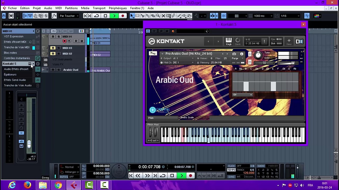Toggle the Kontakt plugin power button
The height and width of the screenshot is (190, 339).
click(148, 31)
